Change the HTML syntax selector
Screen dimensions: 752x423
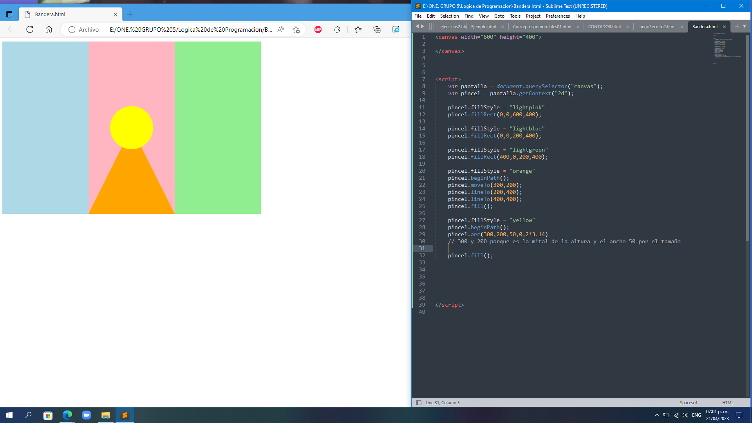tap(727, 403)
